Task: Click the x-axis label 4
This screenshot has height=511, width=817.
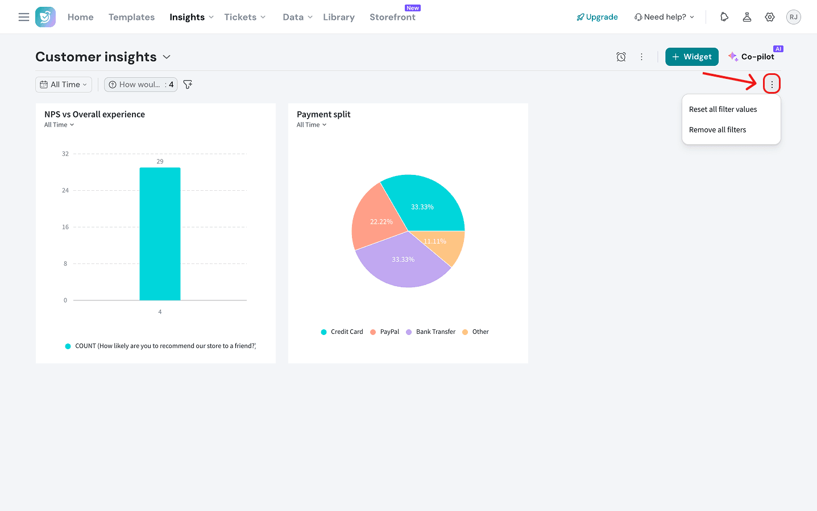Action: pyautogui.click(x=160, y=312)
